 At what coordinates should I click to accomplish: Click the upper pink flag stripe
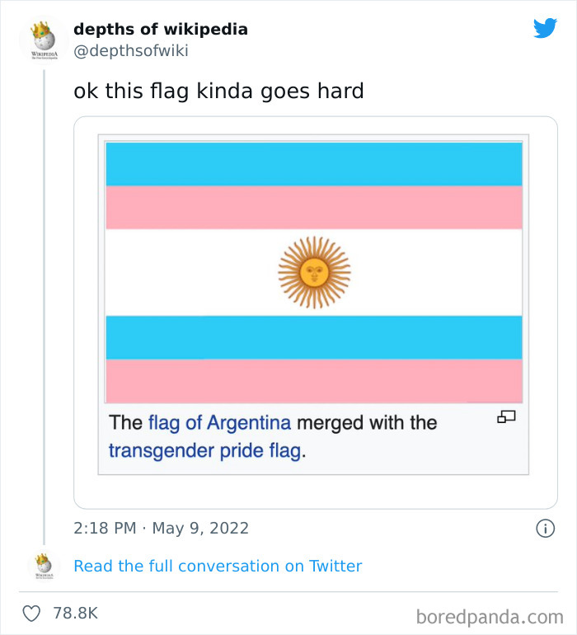coord(314,207)
